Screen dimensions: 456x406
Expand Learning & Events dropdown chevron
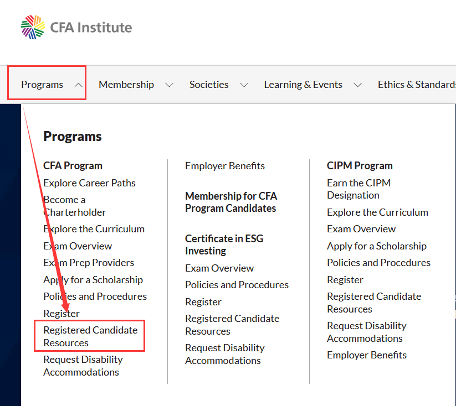(x=357, y=85)
